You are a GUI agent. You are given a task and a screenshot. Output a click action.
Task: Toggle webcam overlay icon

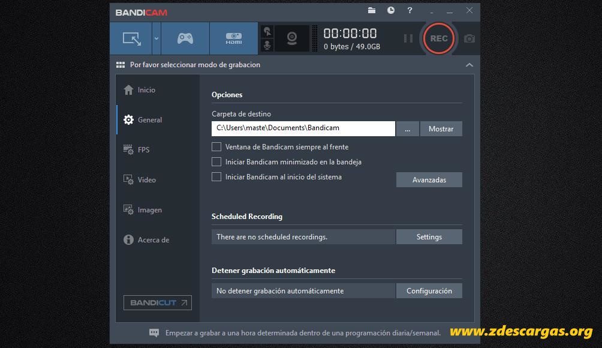point(292,38)
